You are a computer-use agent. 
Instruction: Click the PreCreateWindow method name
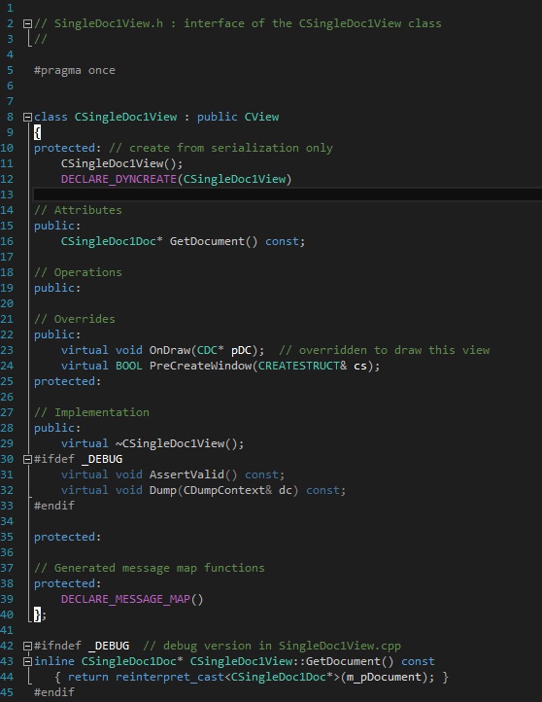200,366
